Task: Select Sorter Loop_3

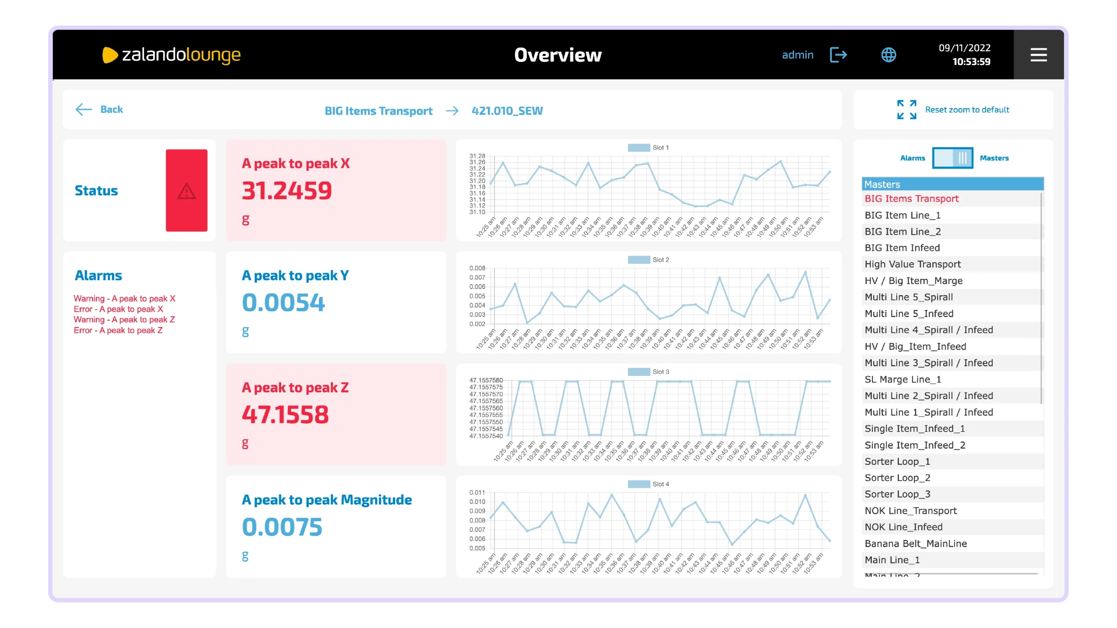Action: (953, 494)
